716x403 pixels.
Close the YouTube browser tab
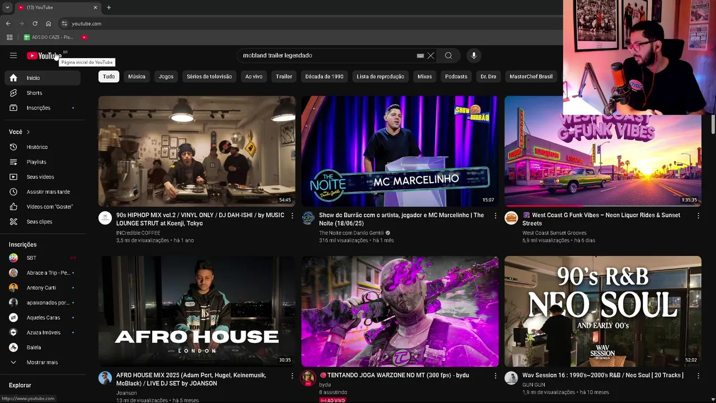95,7
